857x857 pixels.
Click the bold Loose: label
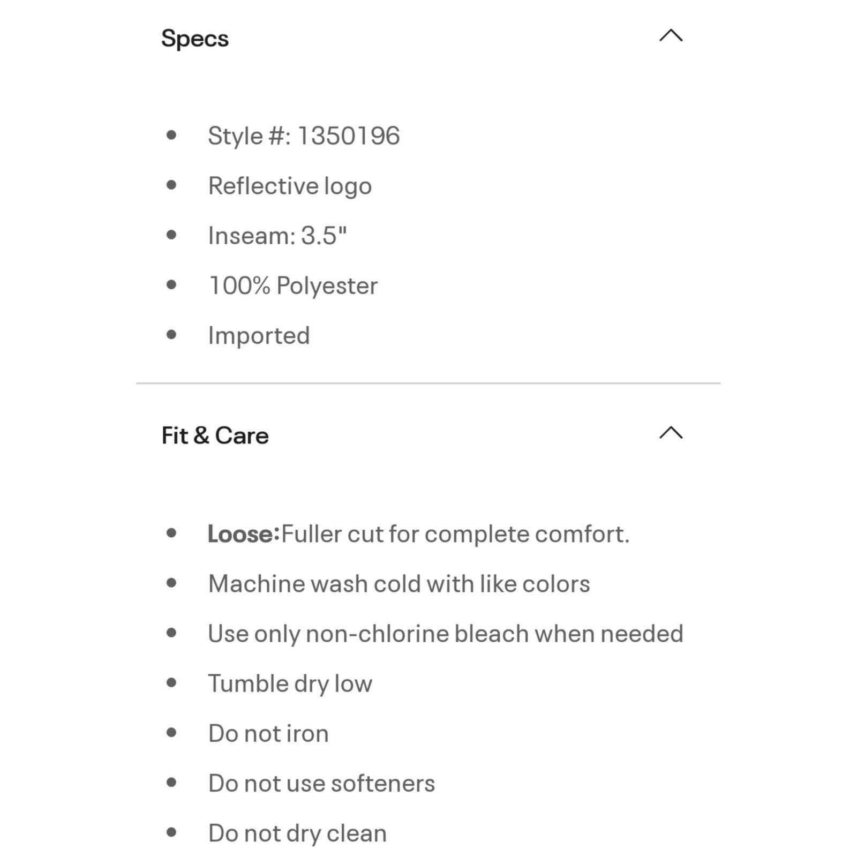[244, 534]
